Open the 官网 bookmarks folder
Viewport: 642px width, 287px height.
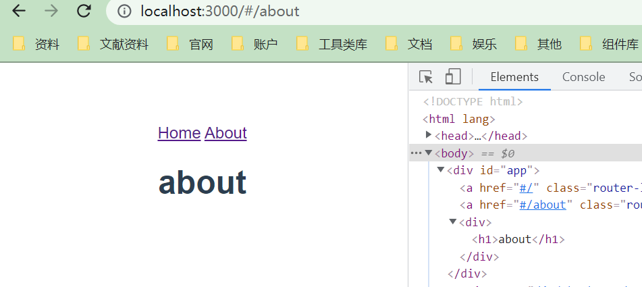(190, 44)
